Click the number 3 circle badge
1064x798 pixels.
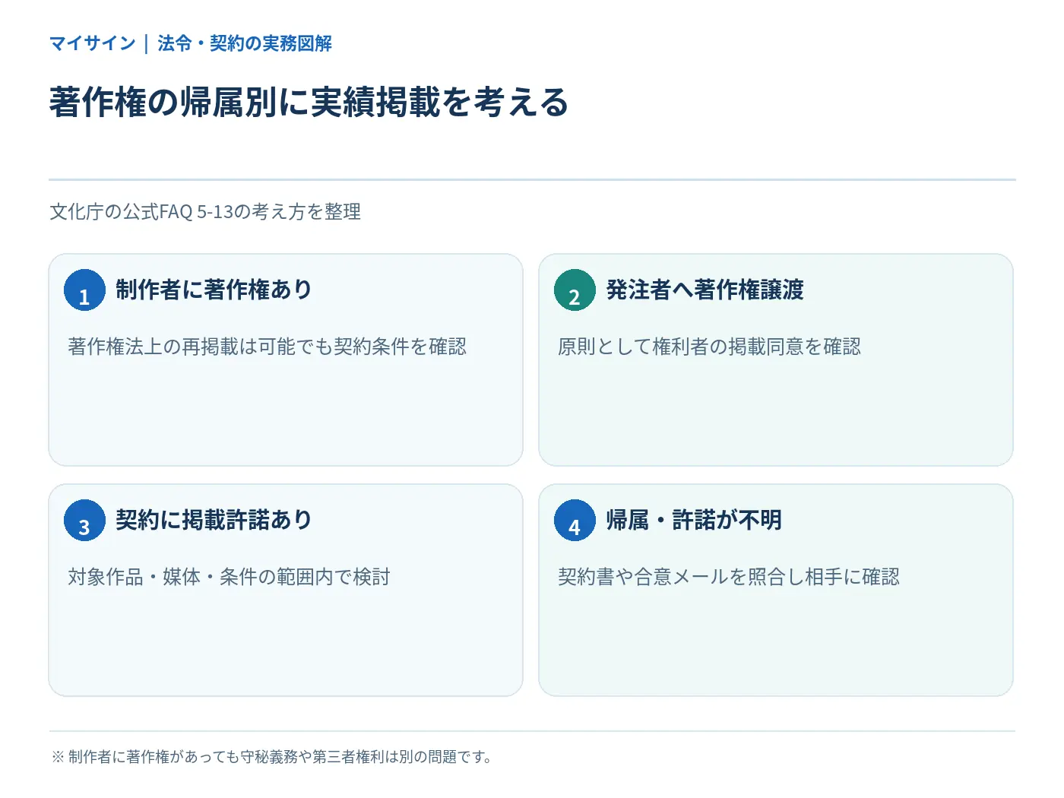(x=84, y=521)
